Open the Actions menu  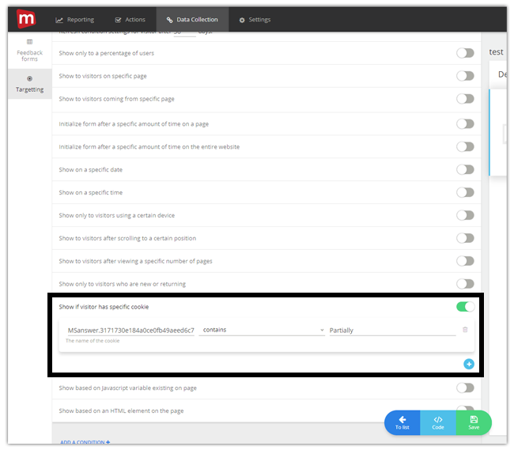pyautogui.click(x=130, y=20)
